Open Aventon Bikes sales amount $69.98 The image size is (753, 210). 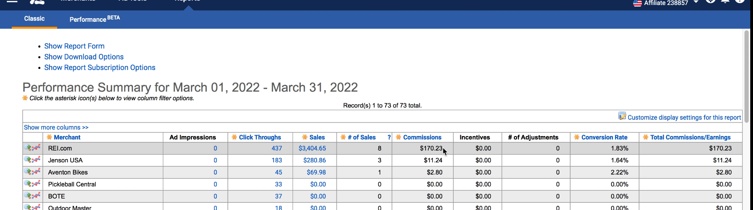point(316,172)
